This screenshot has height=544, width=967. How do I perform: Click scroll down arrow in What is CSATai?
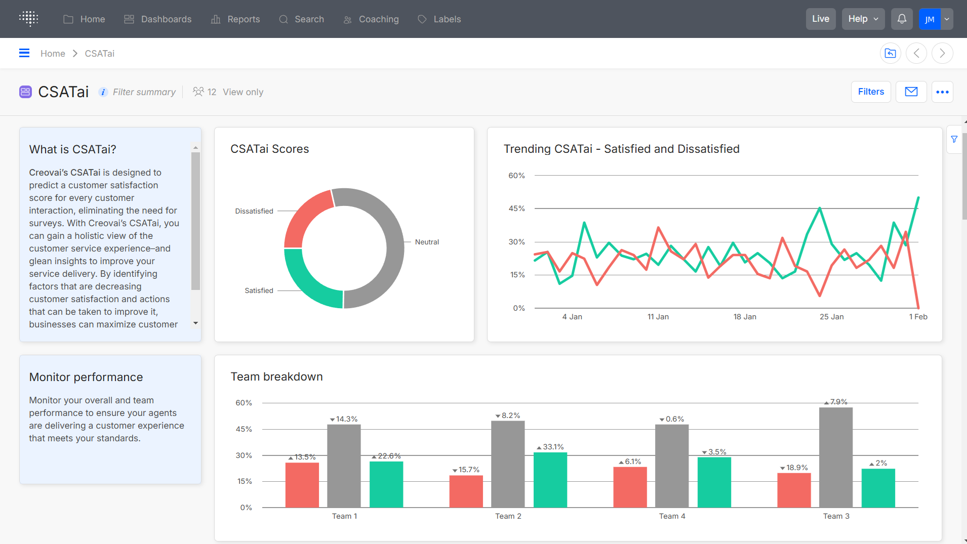195,323
